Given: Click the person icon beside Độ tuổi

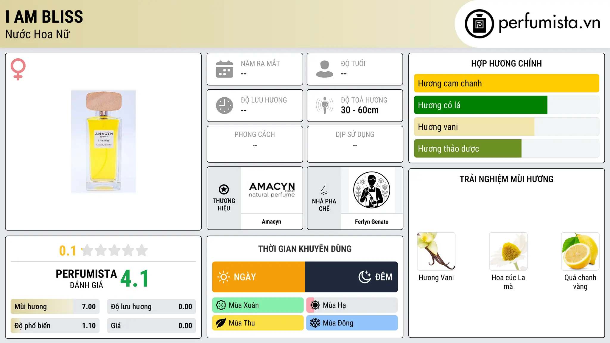Looking at the screenshot, I should pos(325,69).
